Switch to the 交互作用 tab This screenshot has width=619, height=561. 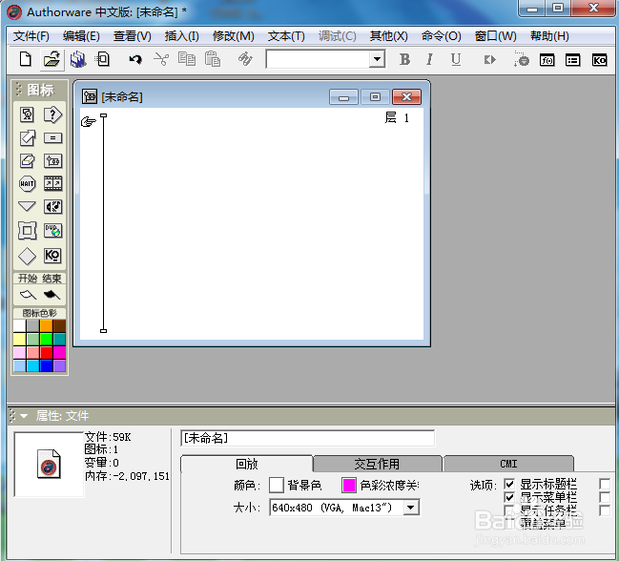click(x=377, y=464)
